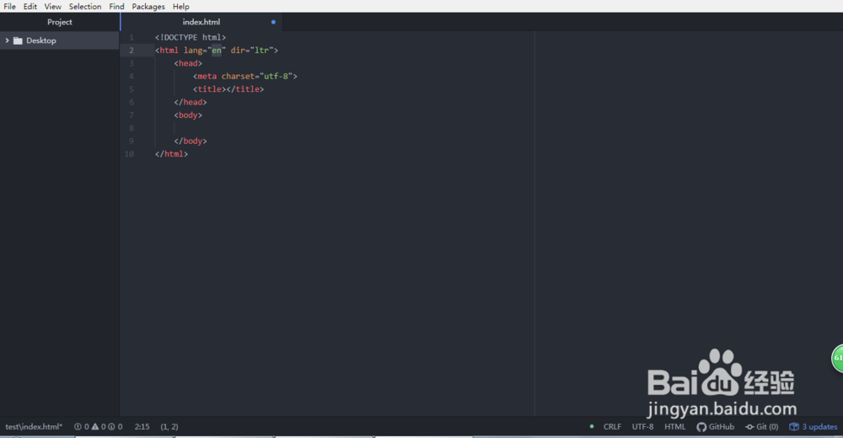The image size is (843, 438).
Task: Switch to the index.html tab
Action: [201, 22]
